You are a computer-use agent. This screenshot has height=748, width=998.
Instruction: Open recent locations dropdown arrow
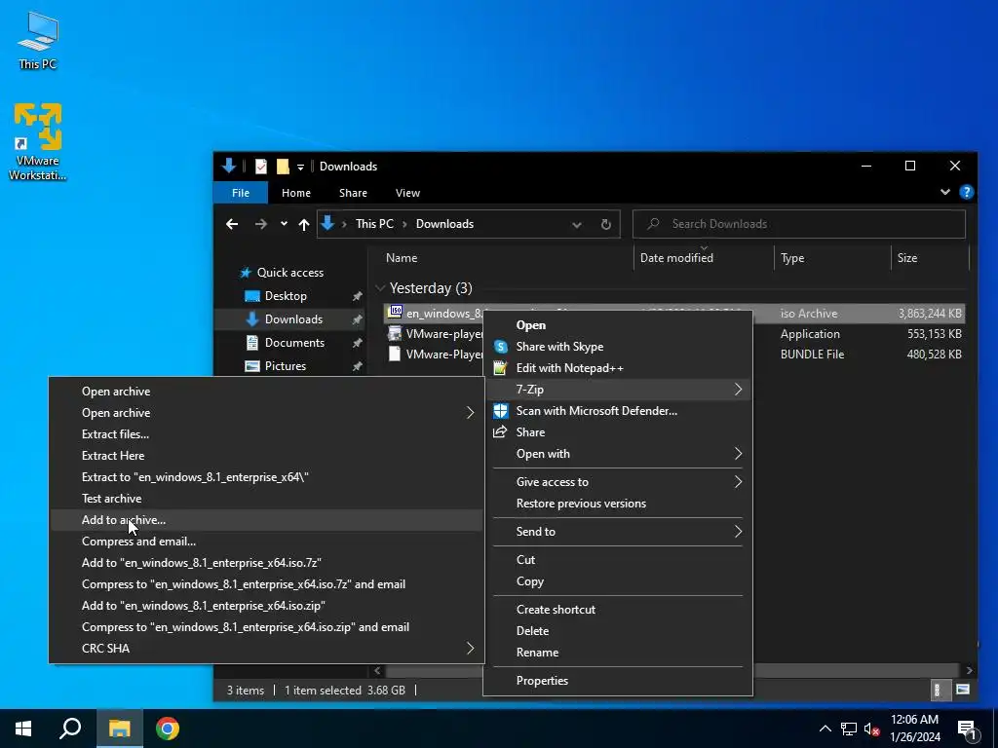point(284,224)
